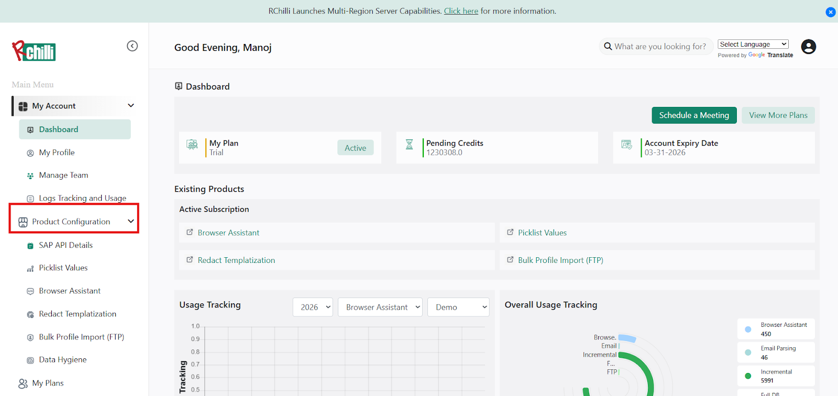
Task: Open the 2026 year dropdown
Action: (x=313, y=307)
